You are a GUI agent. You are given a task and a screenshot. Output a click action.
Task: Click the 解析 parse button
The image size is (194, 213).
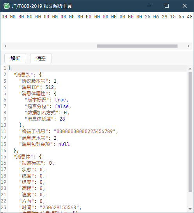point(15,58)
